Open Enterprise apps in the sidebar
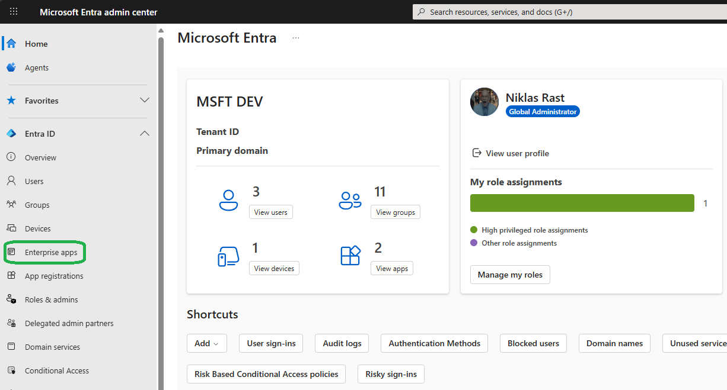This screenshot has height=390, width=727. coord(51,252)
